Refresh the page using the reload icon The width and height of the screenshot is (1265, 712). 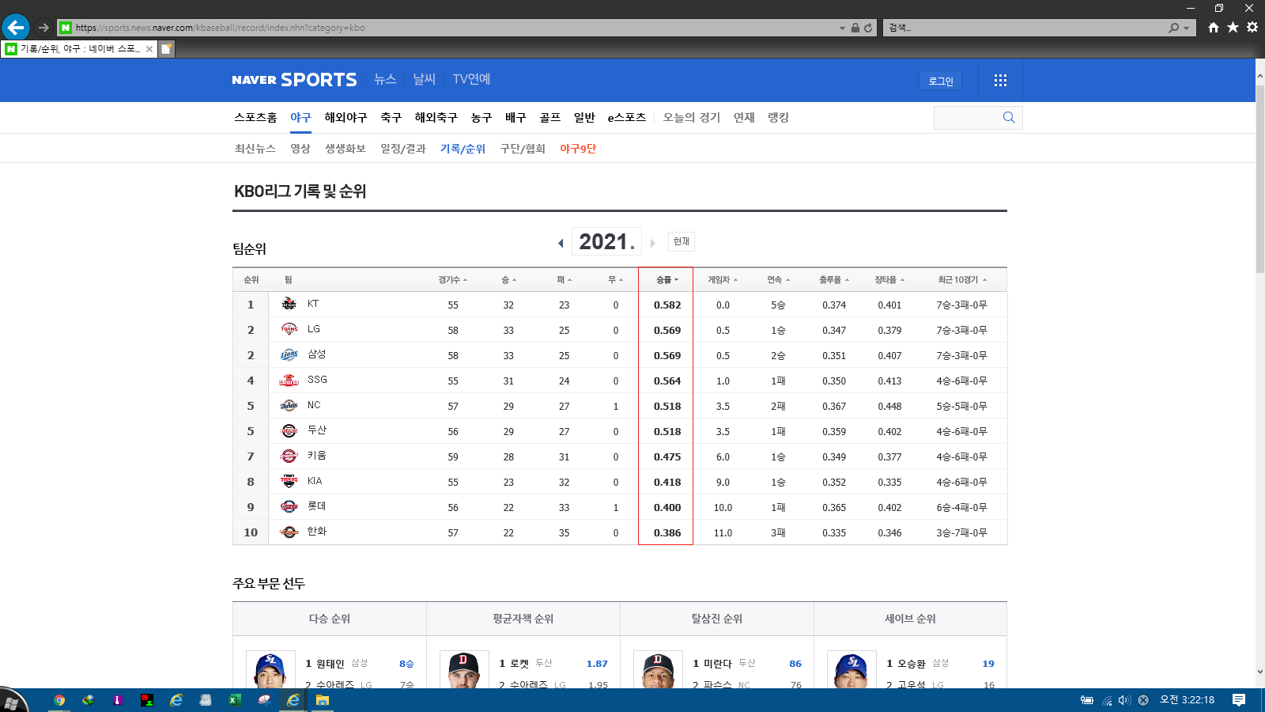point(868,28)
